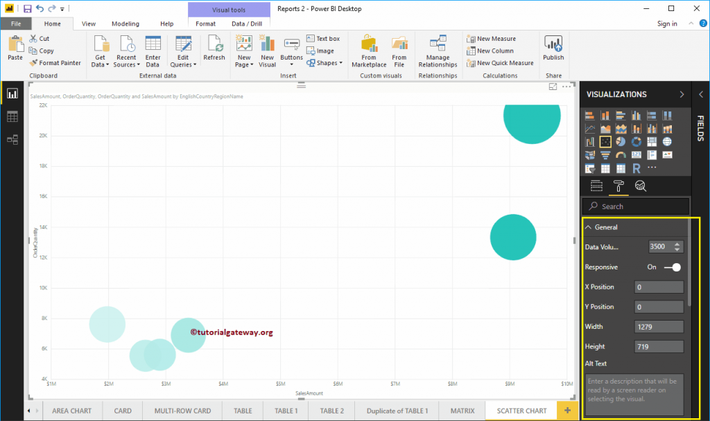This screenshot has width=710, height=421.
Task: Click the Refresh icon in the ribbon
Action: 214,48
